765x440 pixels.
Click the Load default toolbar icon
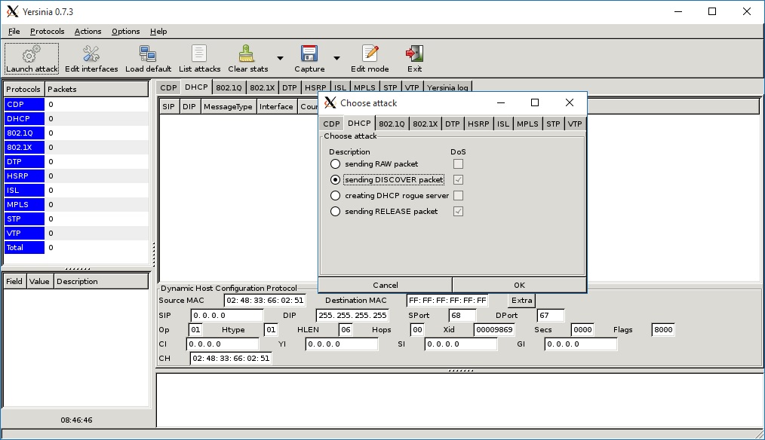coord(148,54)
